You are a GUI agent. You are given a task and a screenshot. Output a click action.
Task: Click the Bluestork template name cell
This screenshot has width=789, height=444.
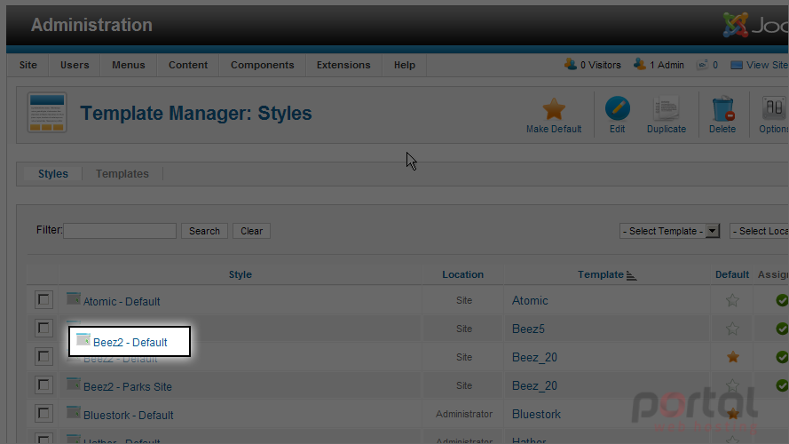coord(536,415)
